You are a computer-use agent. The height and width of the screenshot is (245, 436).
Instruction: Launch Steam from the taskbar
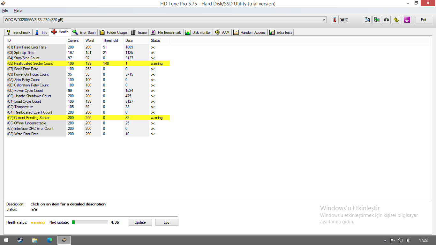tap(20, 240)
